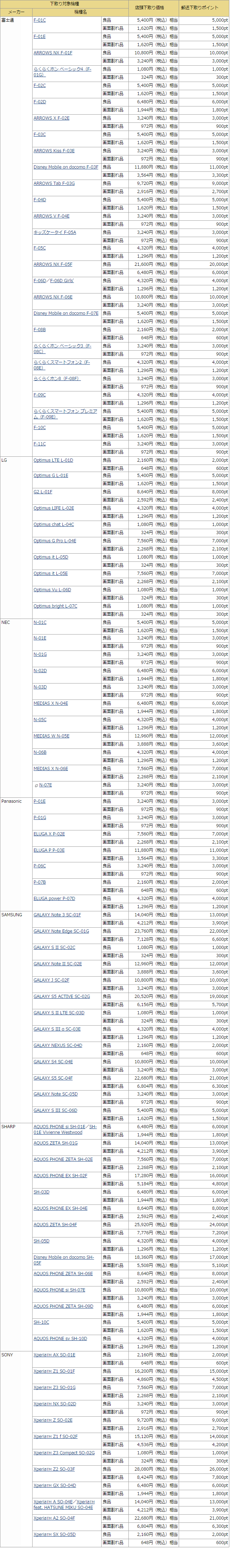Image resolution: width=230 pixels, height=1548 pixels.
Task: Open the ELUGA P P-03E link
Action: pos(49,850)
